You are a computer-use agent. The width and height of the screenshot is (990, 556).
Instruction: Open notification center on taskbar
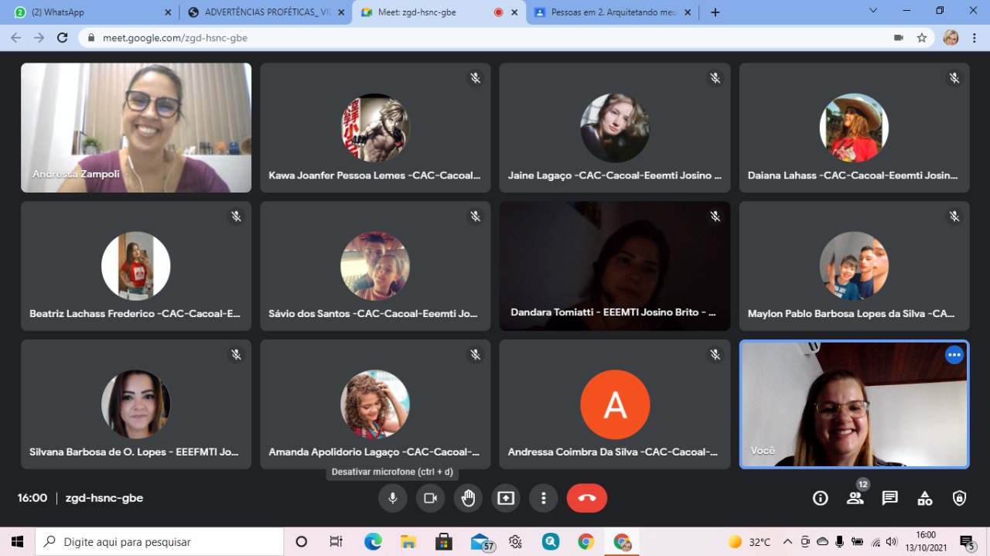[967, 541]
